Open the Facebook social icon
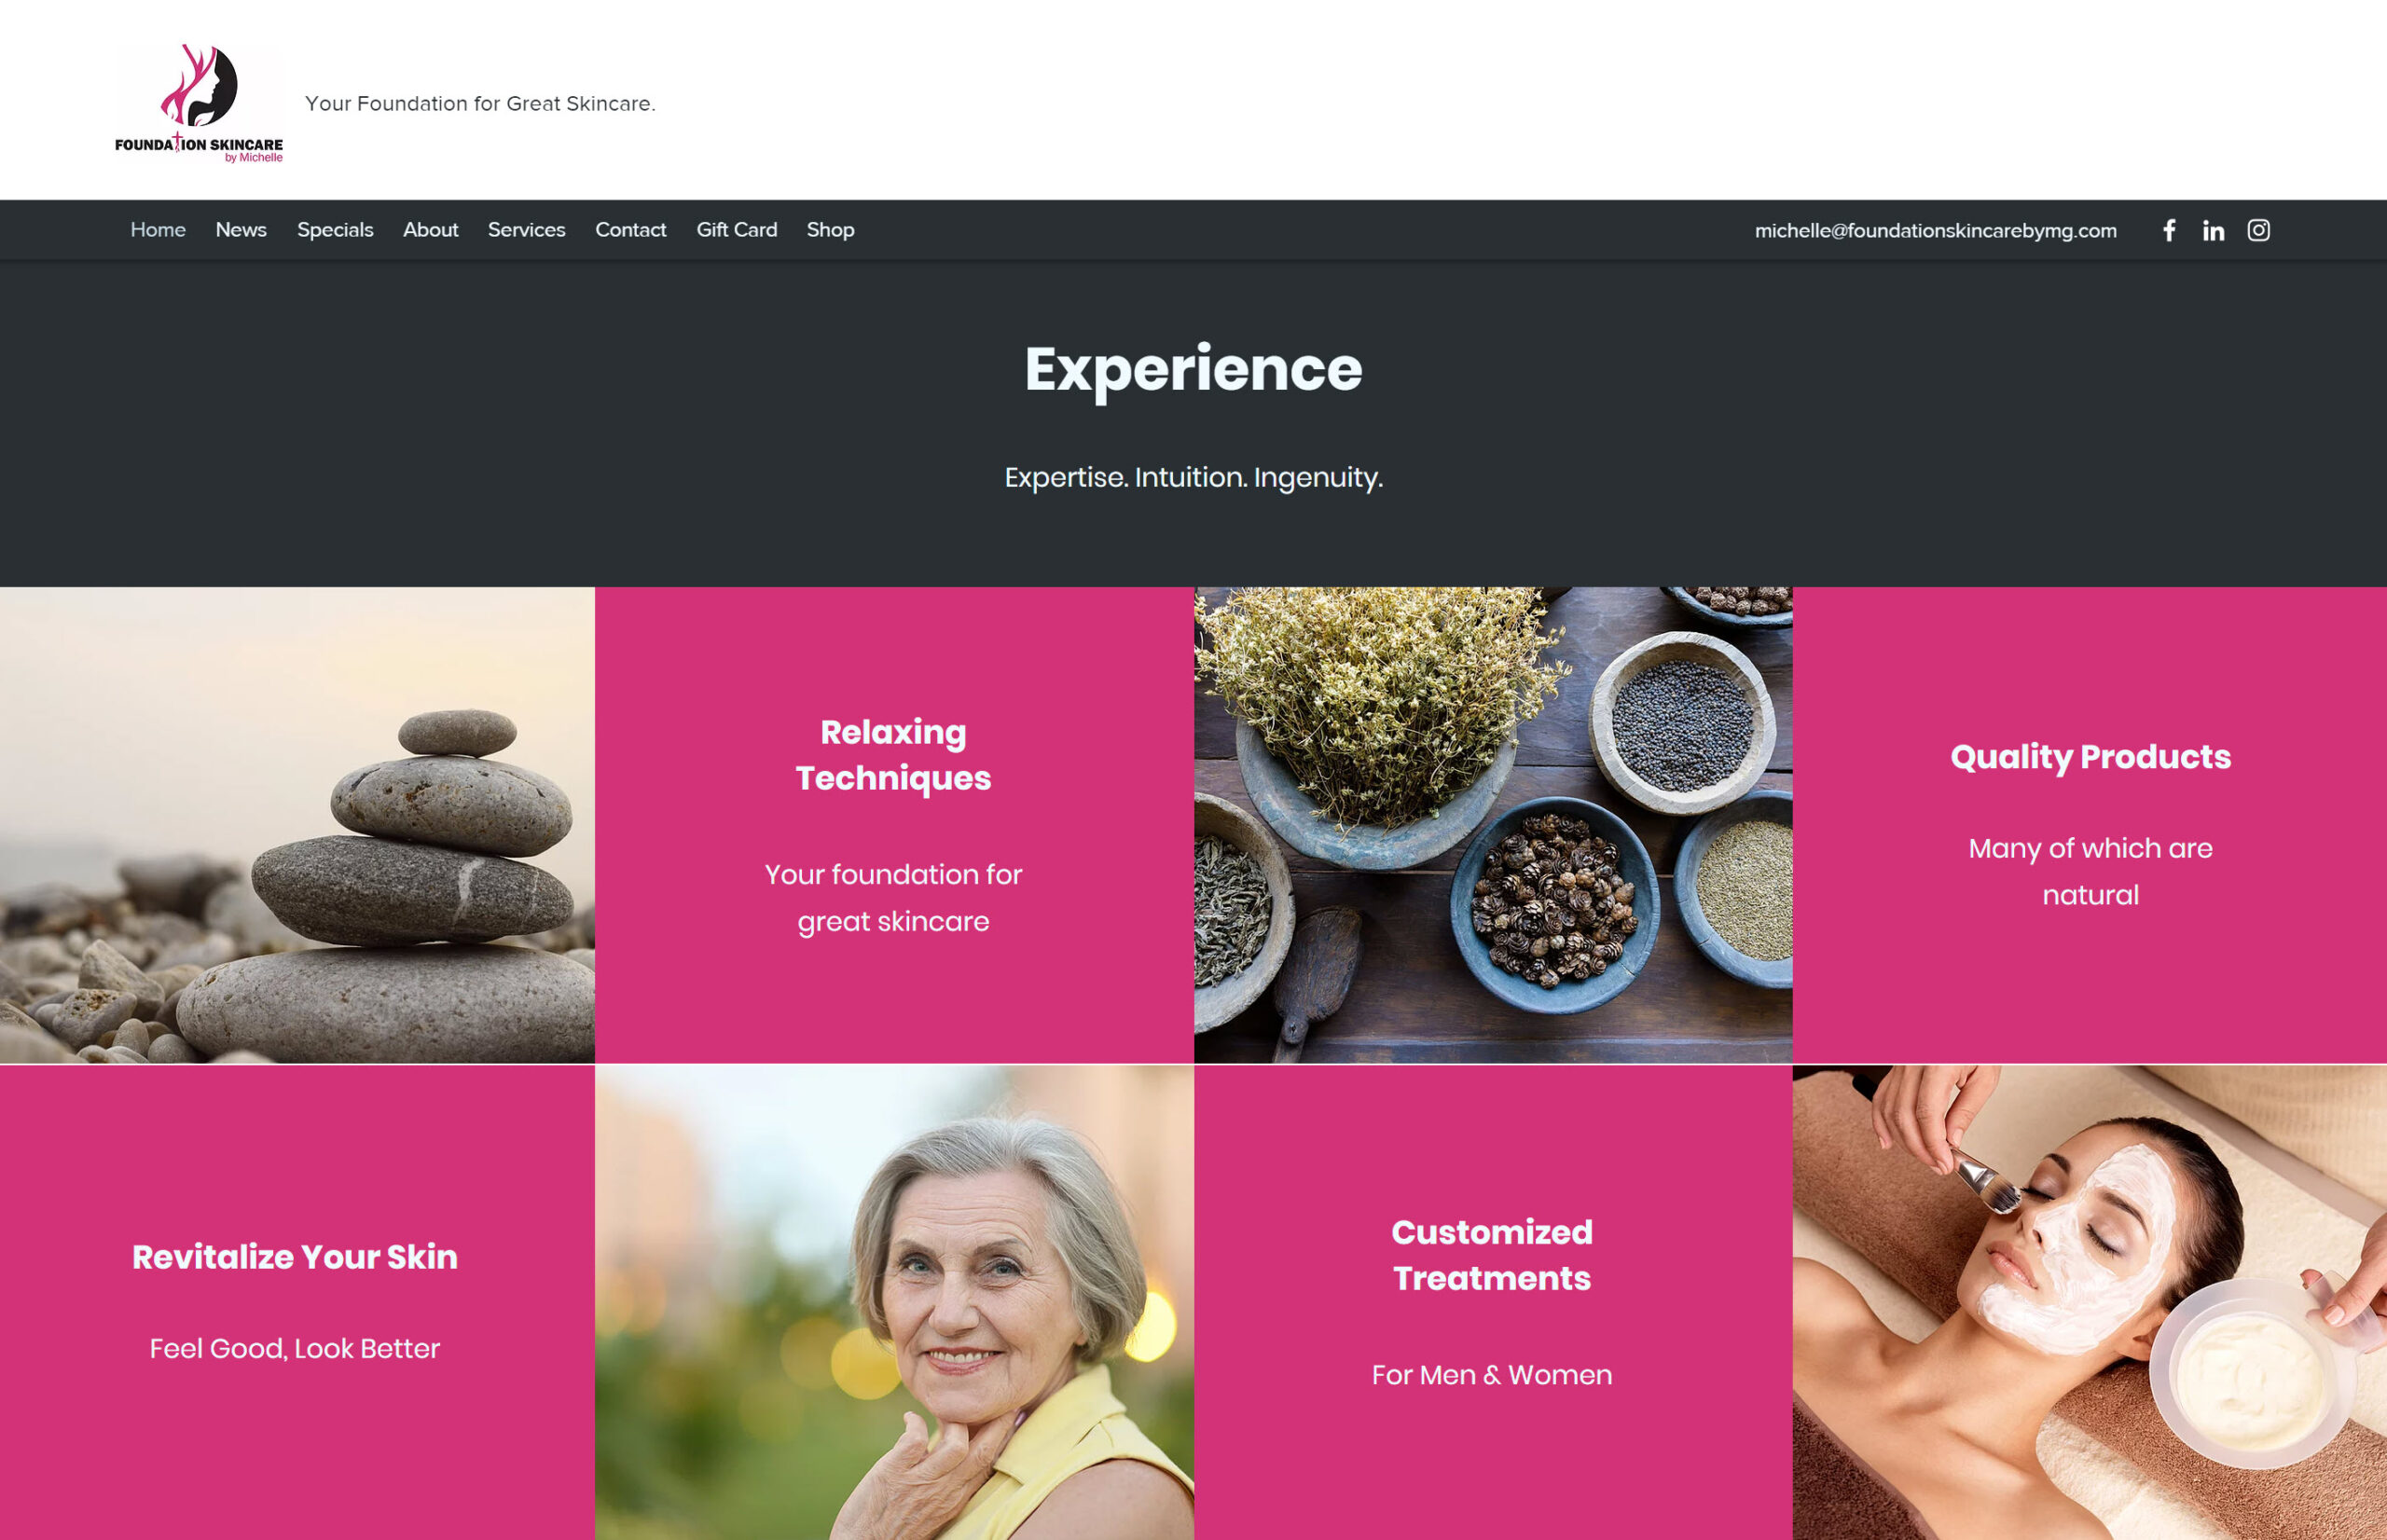 [2168, 230]
